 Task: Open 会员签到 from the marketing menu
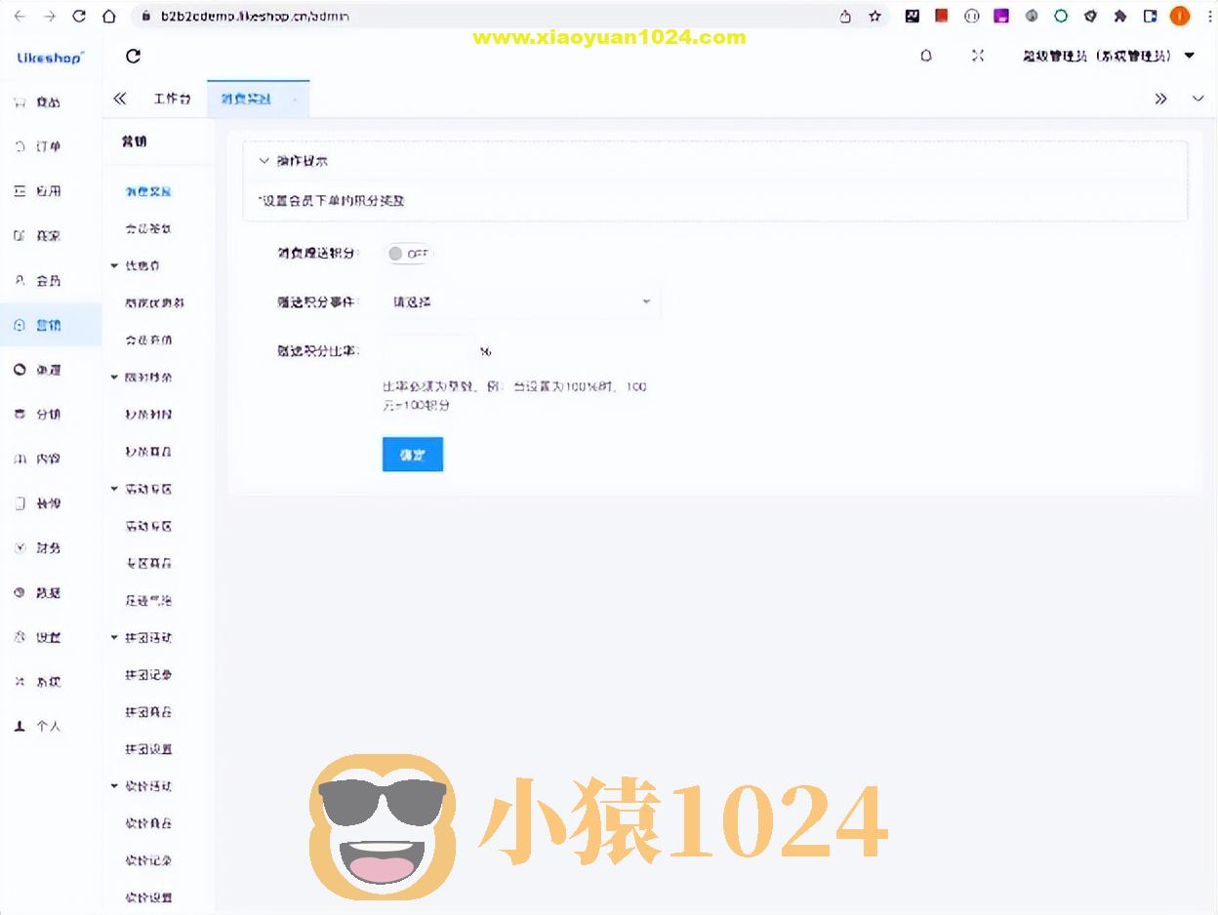click(147, 228)
